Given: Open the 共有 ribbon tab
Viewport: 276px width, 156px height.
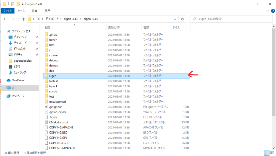Looking at the screenshot, I should point(34,11).
